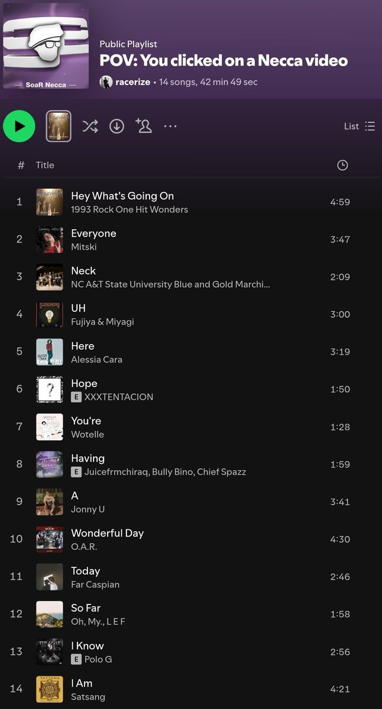
Task: Select the track You're
Action: click(x=86, y=421)
